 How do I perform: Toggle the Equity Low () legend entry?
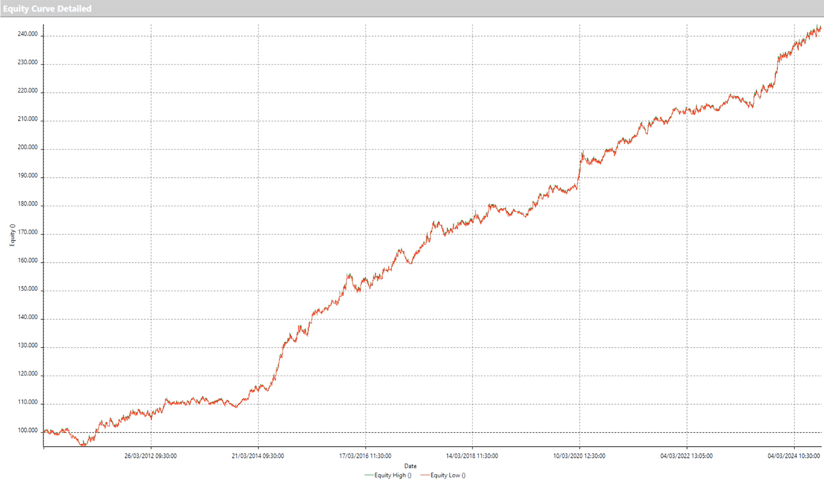coord(448,475)
